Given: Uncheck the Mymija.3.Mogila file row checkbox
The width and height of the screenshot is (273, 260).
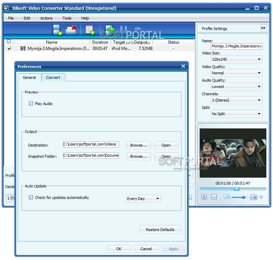Looking at the screenshot, I should click(9, 49).
